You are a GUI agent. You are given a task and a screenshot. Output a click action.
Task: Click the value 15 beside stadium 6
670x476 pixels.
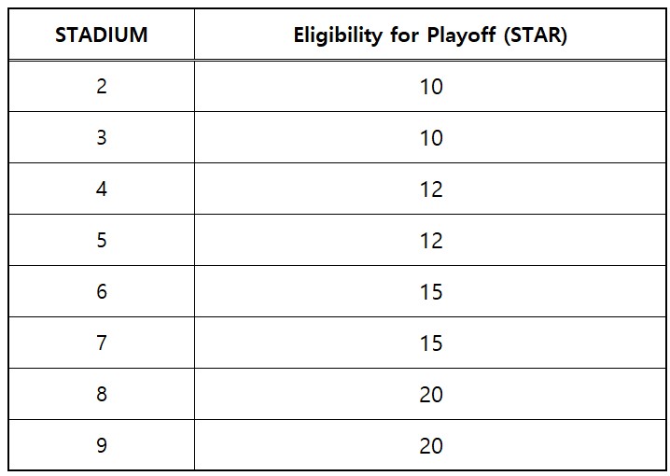click(x=431, y=292)
